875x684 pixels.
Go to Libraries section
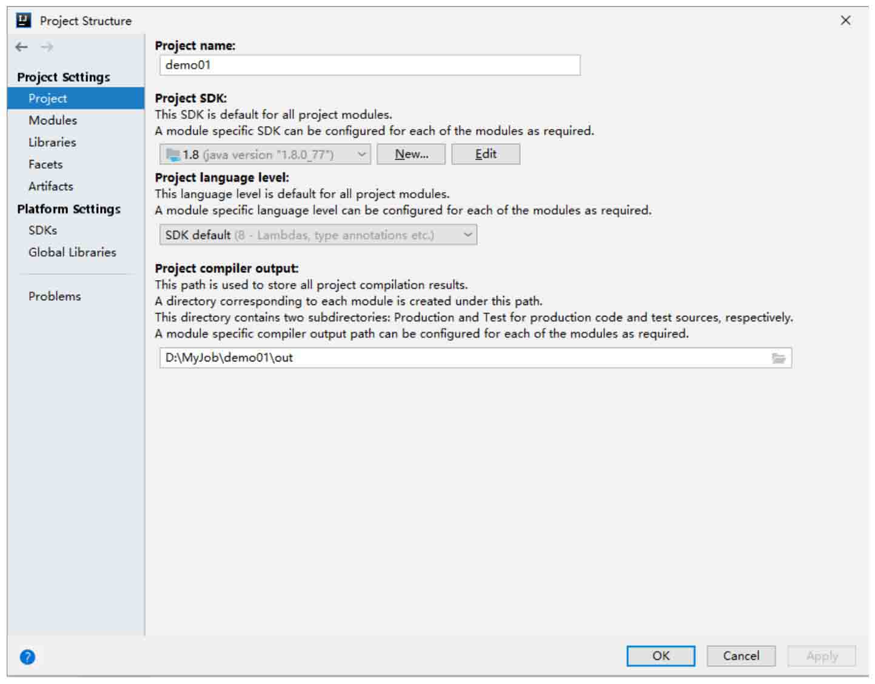(52, 142)
